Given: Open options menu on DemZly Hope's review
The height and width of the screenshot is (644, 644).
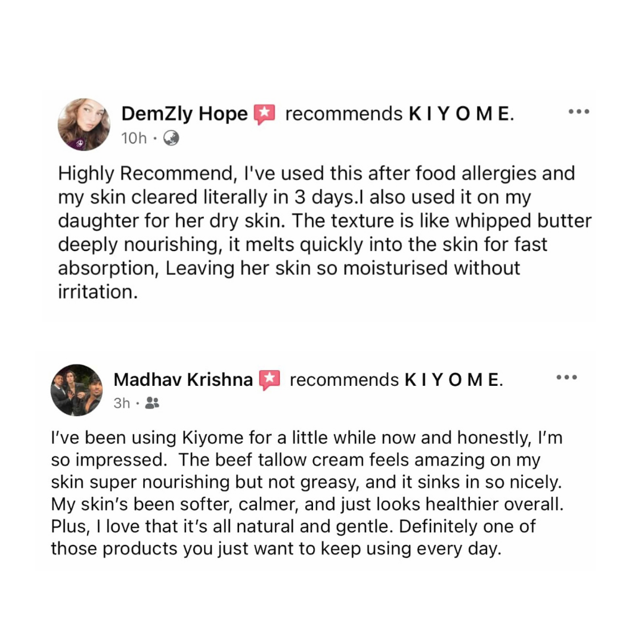Looking at the screenshot, I should pyautogui.click(x=579, y=112).
